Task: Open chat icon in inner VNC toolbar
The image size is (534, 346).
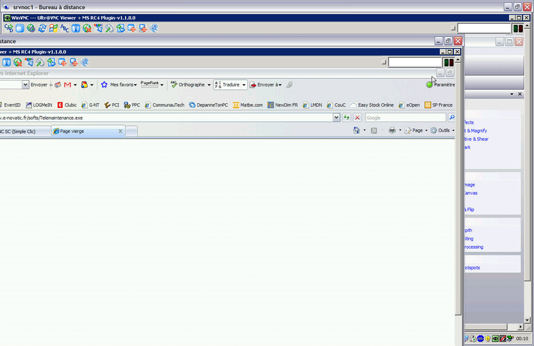Action: click(85, 63)
